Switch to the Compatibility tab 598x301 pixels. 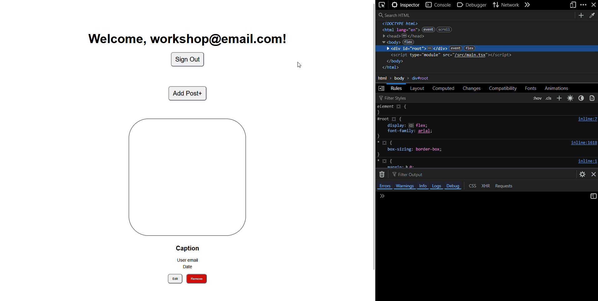click(x=503, y=88)
